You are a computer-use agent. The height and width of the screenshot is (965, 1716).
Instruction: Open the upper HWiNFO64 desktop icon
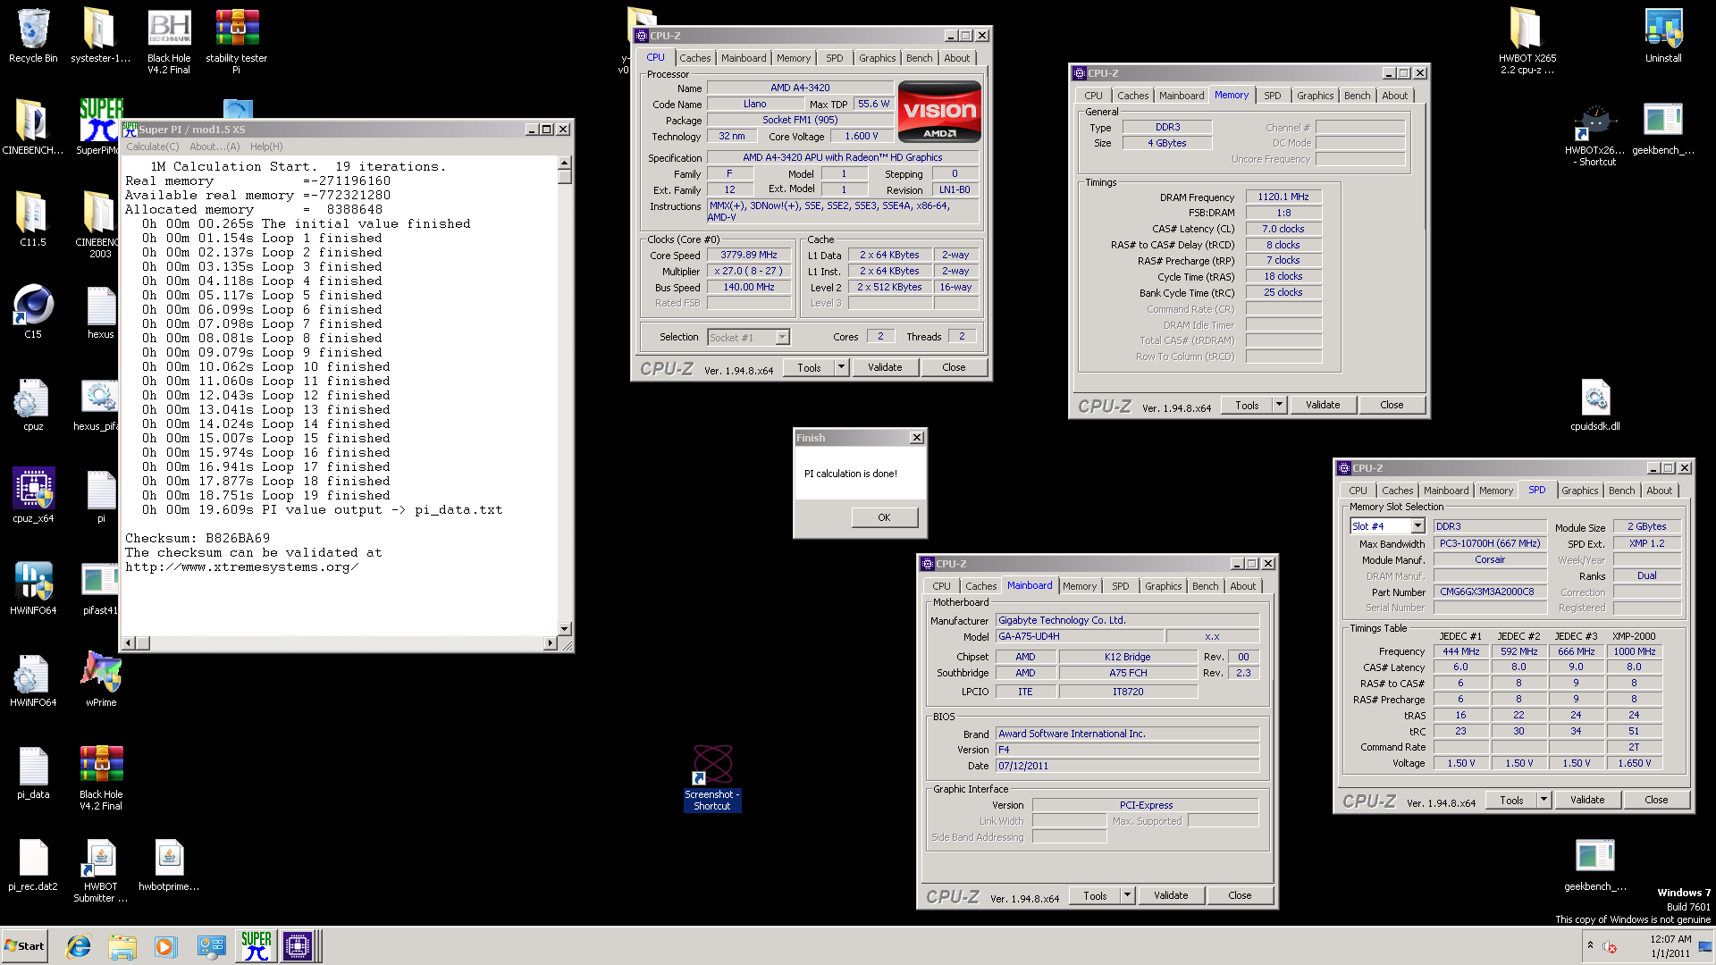pos(33,588)
